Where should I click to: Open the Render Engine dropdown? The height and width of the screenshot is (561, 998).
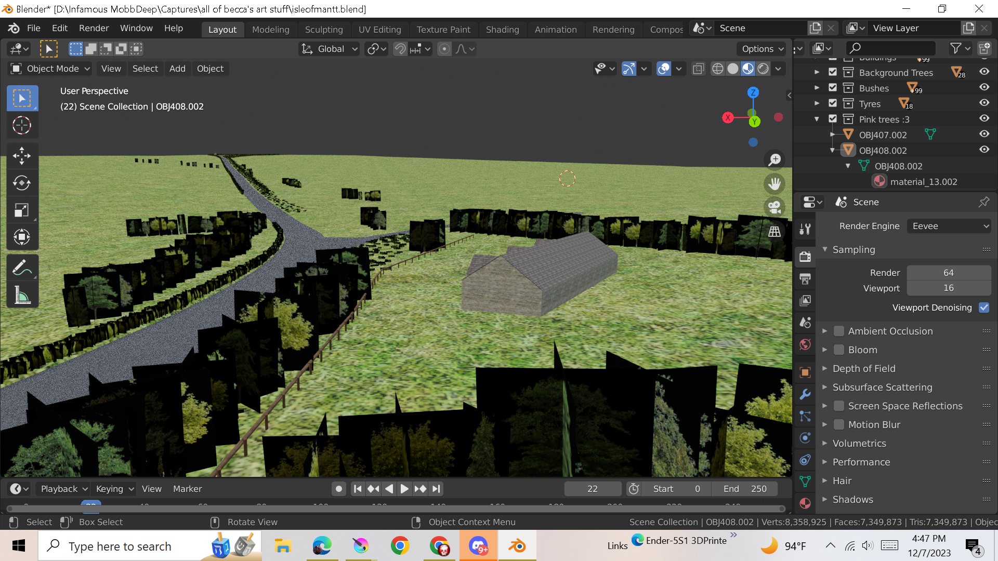[949, 226]
